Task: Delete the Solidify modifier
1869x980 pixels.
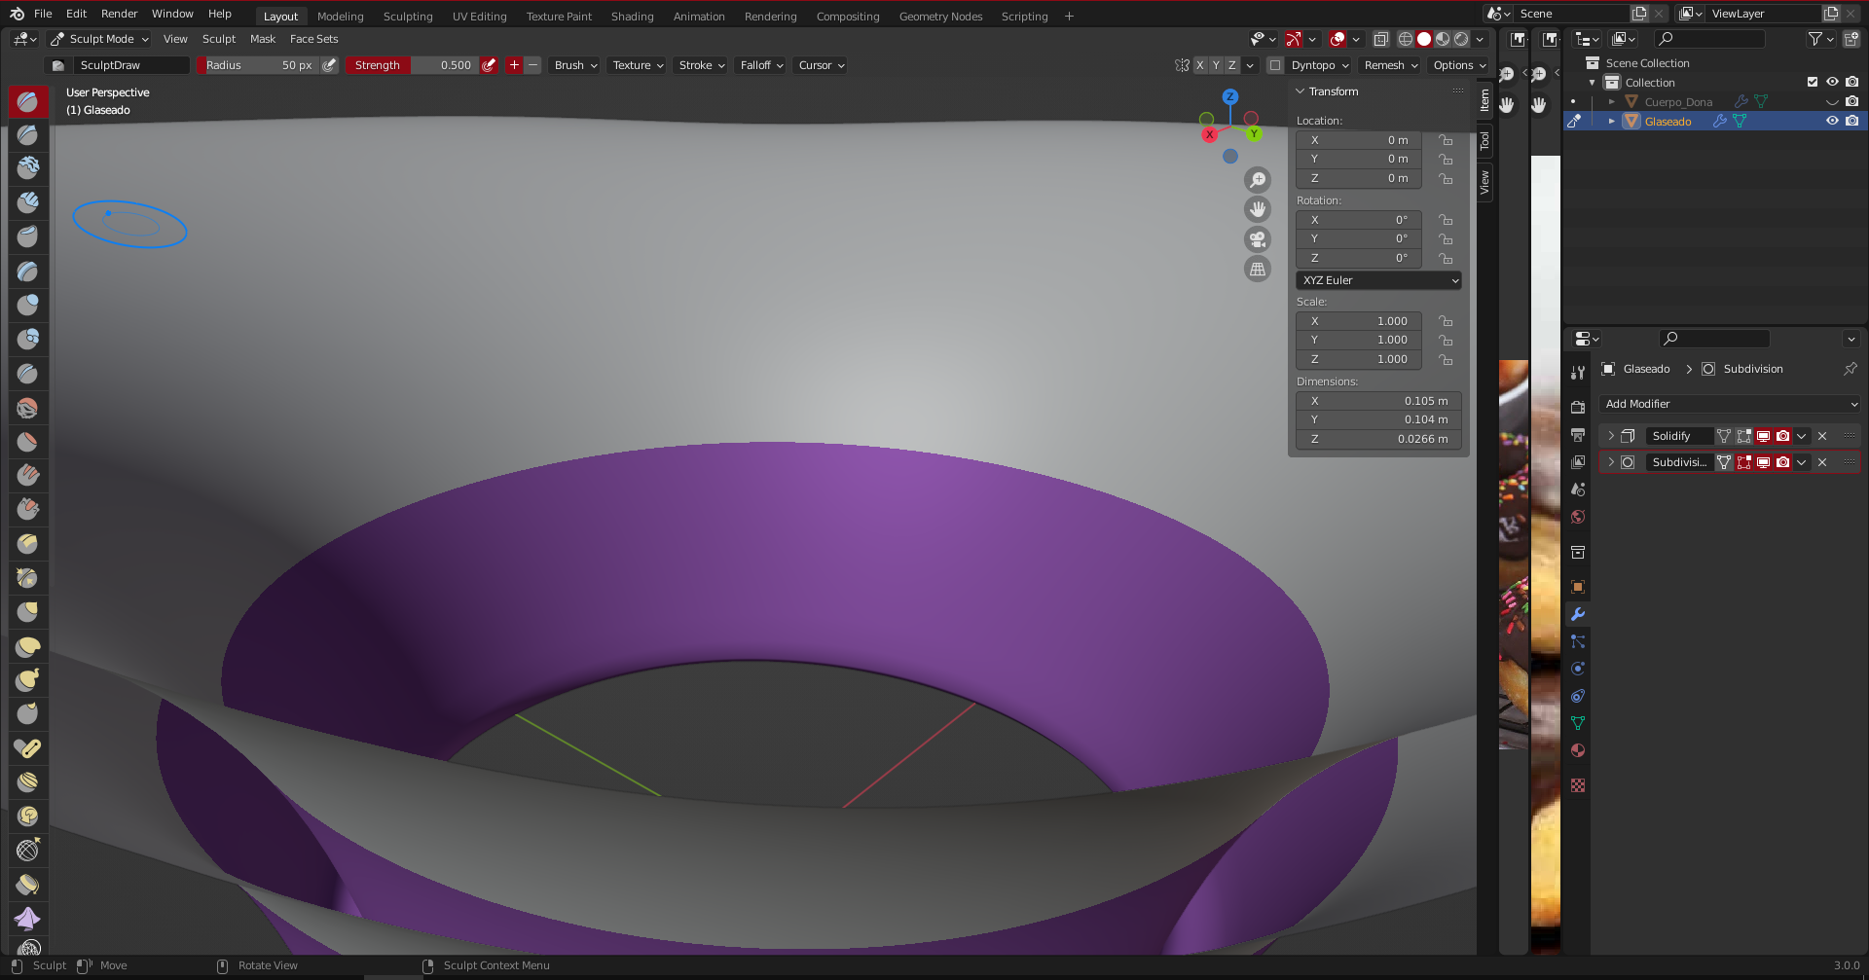Action: click(1822, 436)
